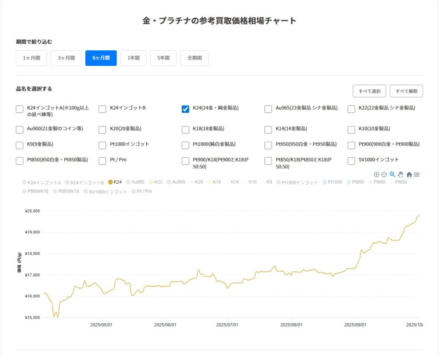Select the 3ヶ月間 period filter
The width and height of the screenshot is (443, 356).
click(66, 58)
